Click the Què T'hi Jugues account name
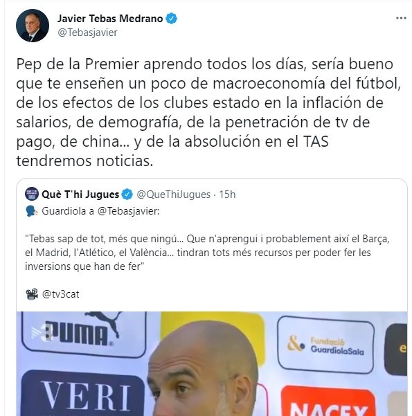Image resolution: width=412 pixels, height=416 pixels. [x=80, y=195]
